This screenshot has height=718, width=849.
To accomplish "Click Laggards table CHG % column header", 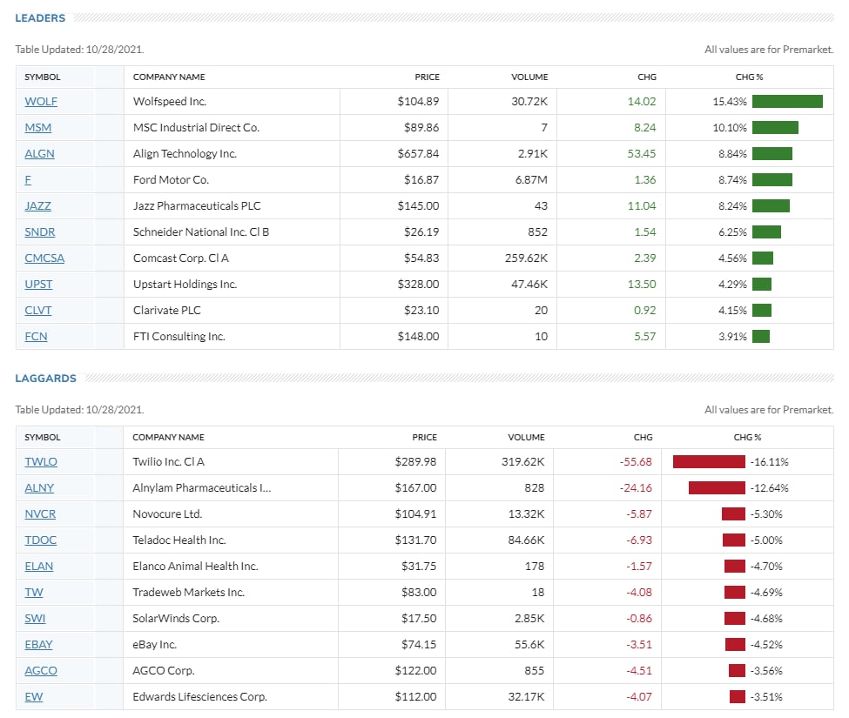I will (747, 437).
